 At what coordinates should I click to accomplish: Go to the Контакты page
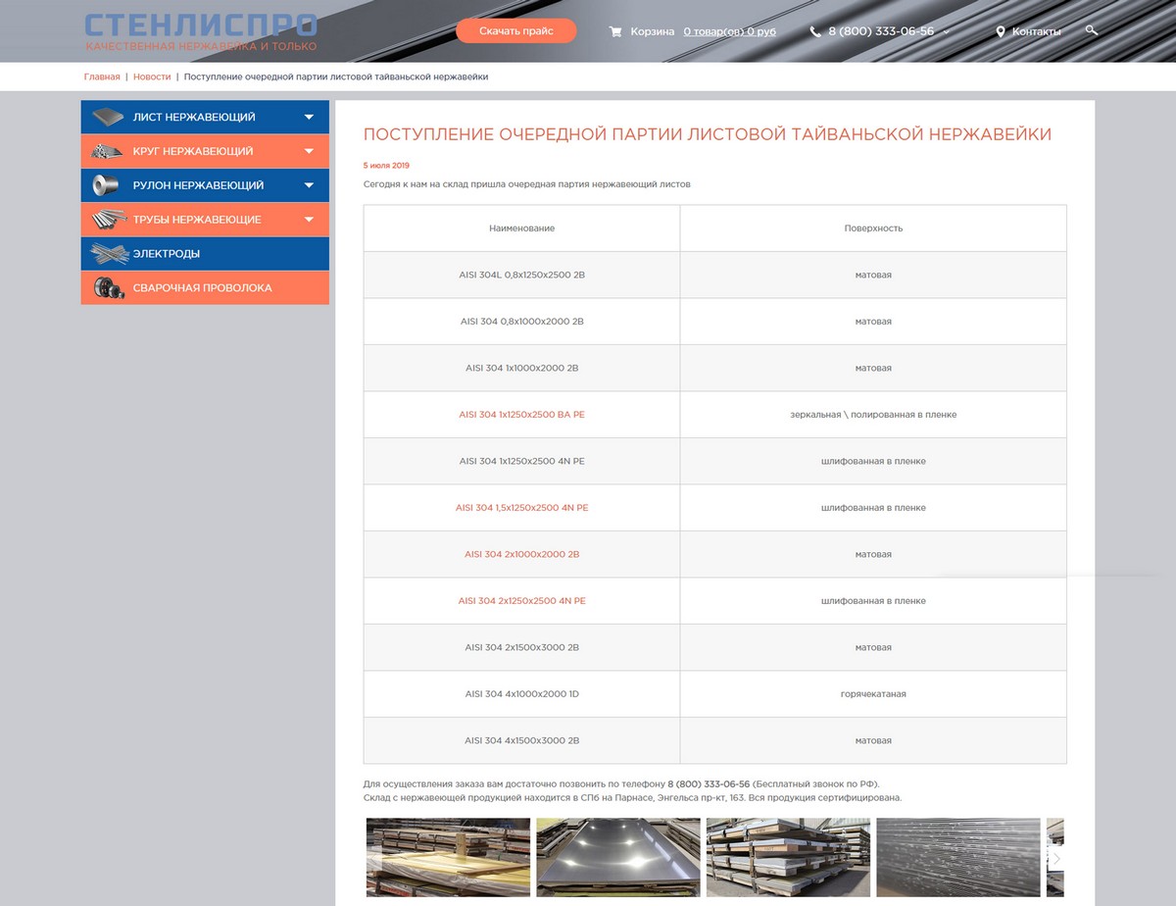pyautogui.click(x=1036, y=31)
